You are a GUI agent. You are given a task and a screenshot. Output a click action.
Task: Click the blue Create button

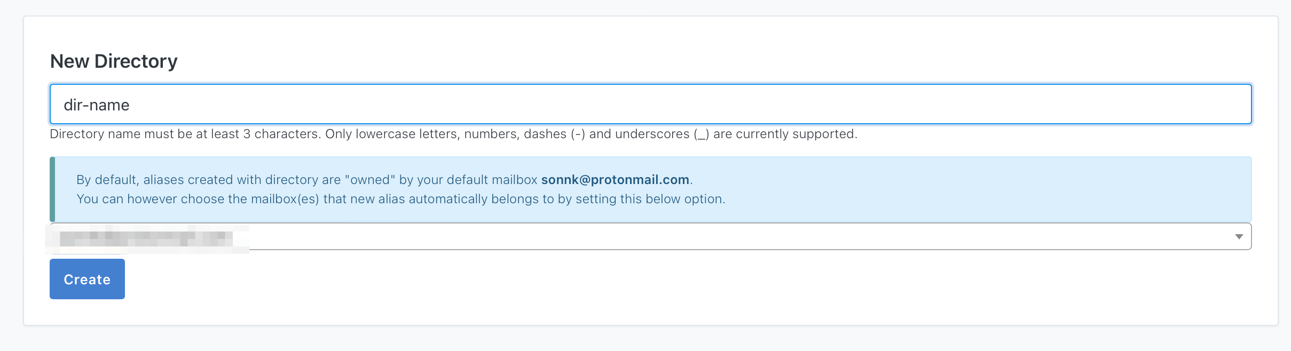pos(87,279)
